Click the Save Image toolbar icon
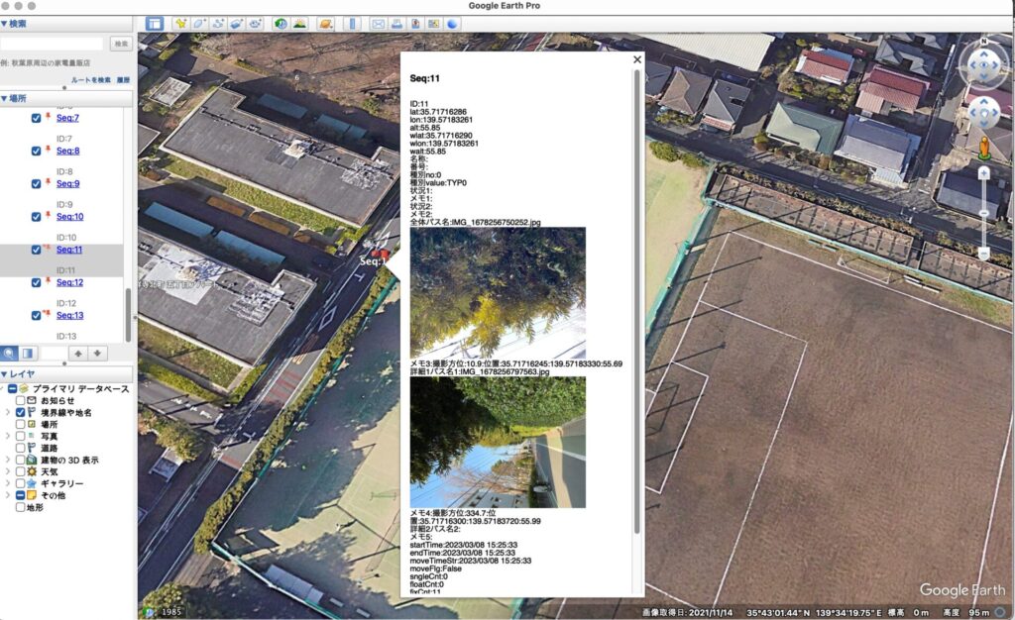Viewport: 1015px width, 620px height. [415, 24]
